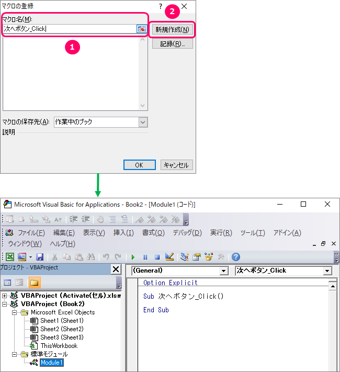Open the 挿入(I) menu
This screenshot has width=340, height=372.
(x=123, y=233)
